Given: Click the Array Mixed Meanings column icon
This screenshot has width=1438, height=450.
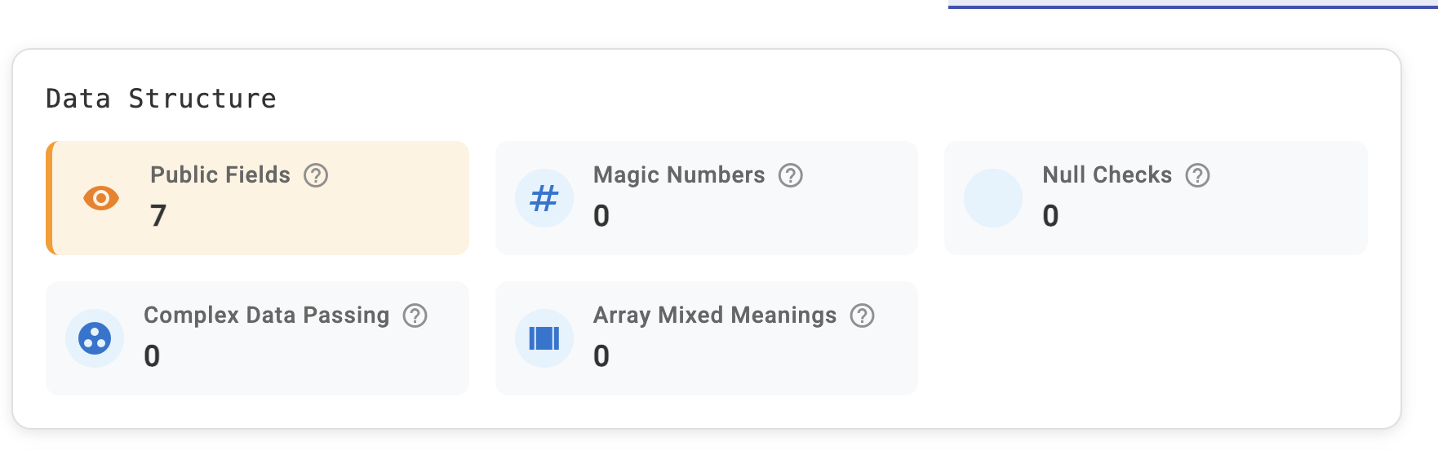Looking at the screenshot, I should click(x=544, y=338).
